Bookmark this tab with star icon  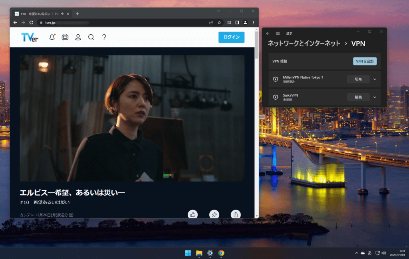click(219, 23)
